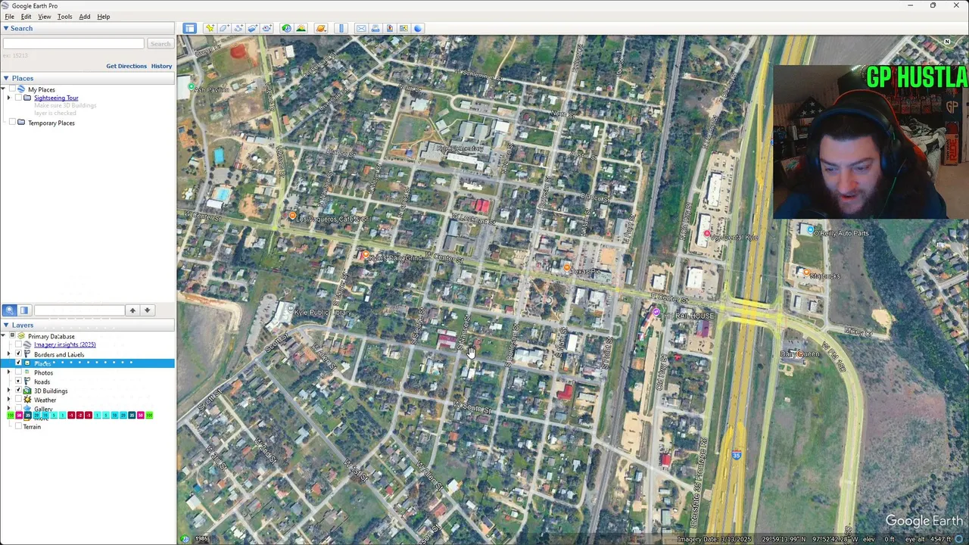
Task: Uncheck the Places layer checkbox
Action: click(x=18, y=363)
